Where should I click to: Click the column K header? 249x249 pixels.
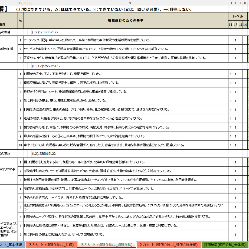point(245,3)
